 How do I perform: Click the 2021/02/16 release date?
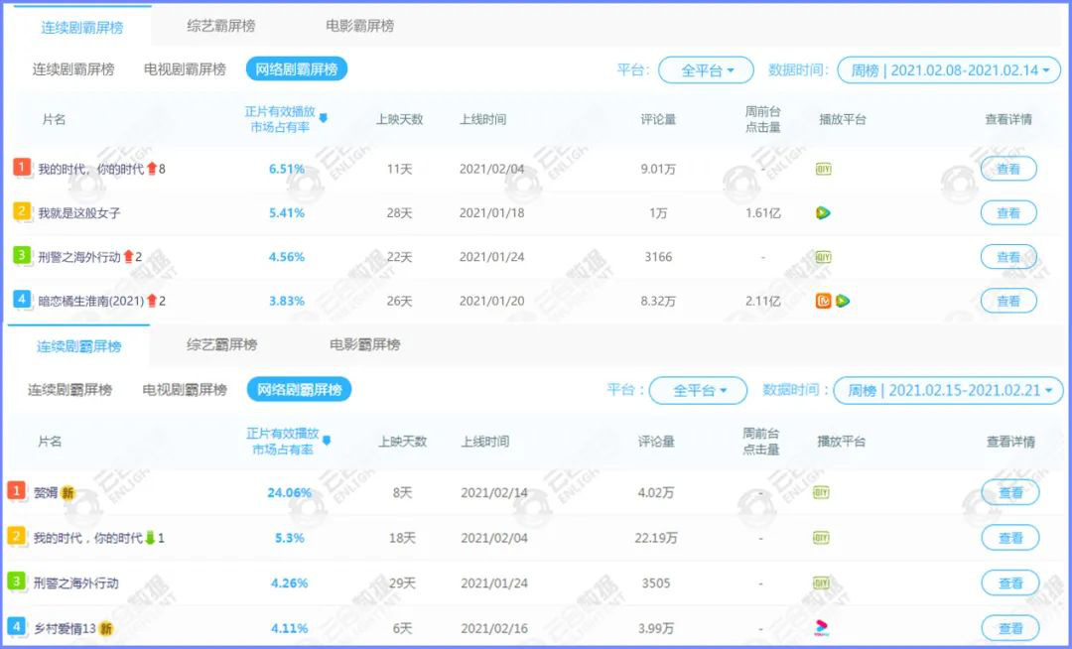pos(494,628)
